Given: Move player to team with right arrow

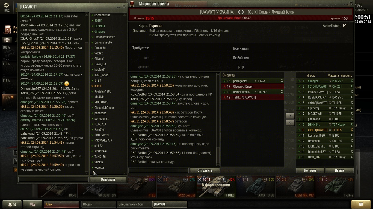Looking at the screenshot, I should (290, 116).
